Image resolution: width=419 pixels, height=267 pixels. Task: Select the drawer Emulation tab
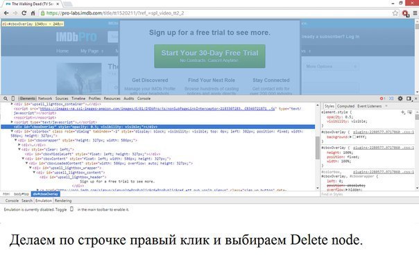44,200
